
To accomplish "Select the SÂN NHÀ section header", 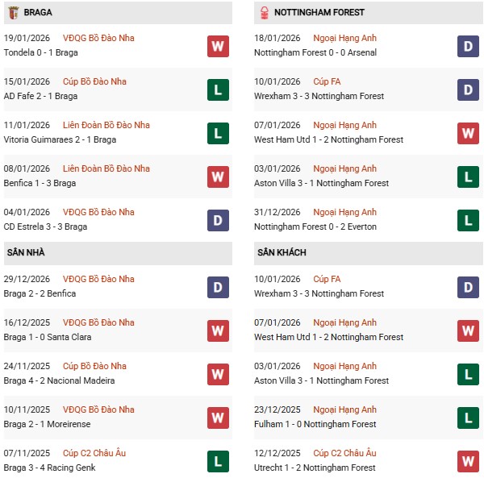I will 26,252.
